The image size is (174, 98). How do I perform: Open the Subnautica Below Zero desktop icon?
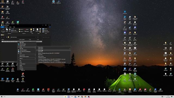point(8,80)
